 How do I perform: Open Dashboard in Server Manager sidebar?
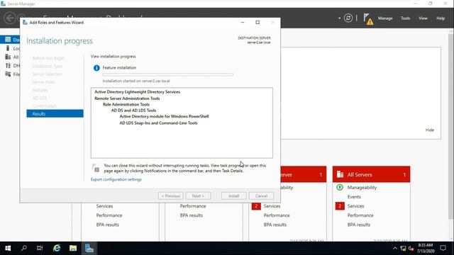pyautogui.click(x=11, y=40)
